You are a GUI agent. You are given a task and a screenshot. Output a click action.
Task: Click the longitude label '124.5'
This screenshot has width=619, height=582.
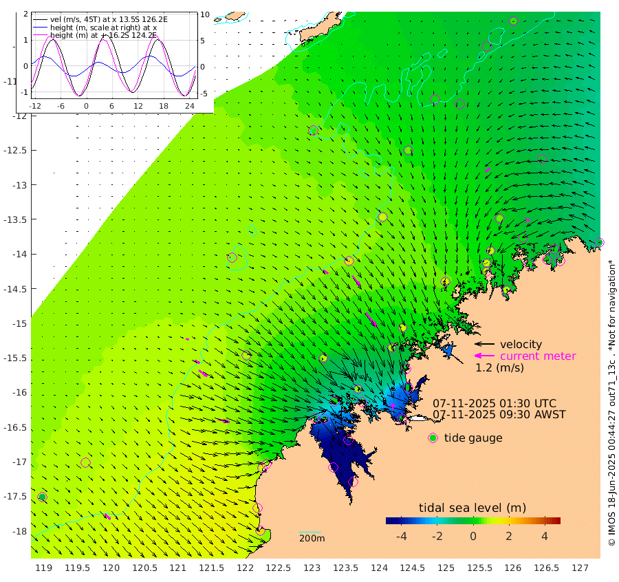click(x=413, y=568)
